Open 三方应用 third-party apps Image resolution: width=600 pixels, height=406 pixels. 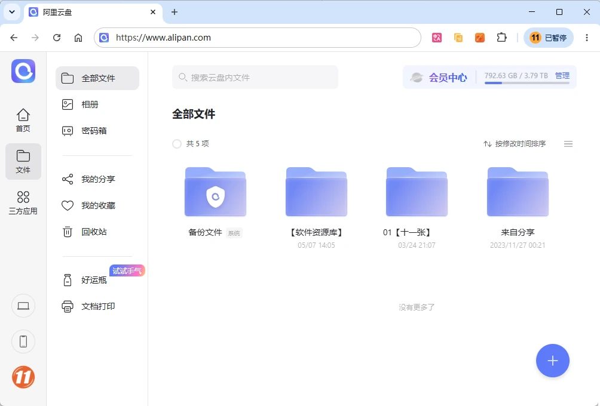click(23, 202)
